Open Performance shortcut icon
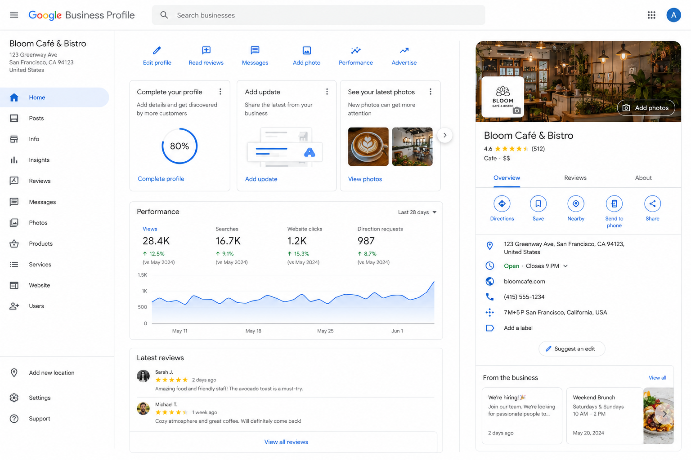Viewport: 691px width, 460px height. [x=356, y=50]
